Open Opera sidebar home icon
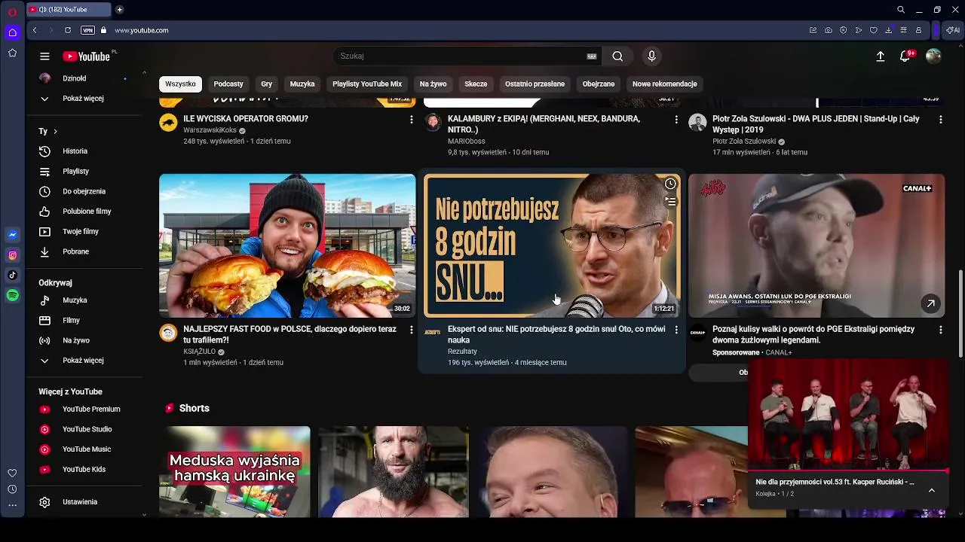 tap(12, 32)
